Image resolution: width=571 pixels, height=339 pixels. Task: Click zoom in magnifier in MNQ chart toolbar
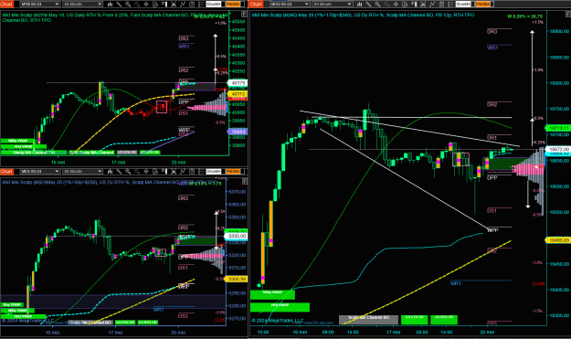pos(377,4)
